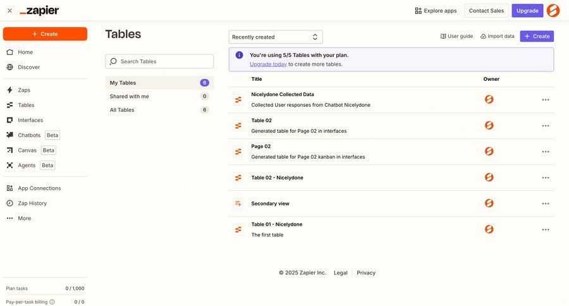Open options menu for Nicelydone Collected Data
This screenshot has width=569, height=306.
(x=546, y=100)
